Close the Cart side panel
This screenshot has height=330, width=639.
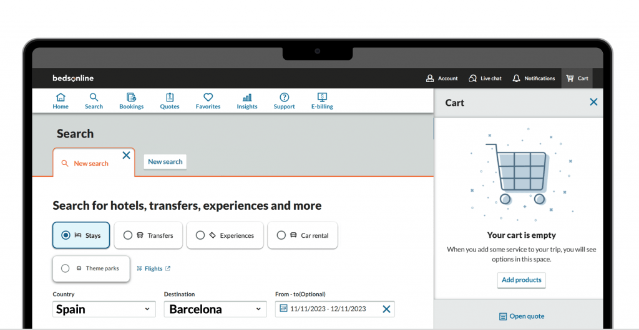pyautogui.click(x=593, y=102)
